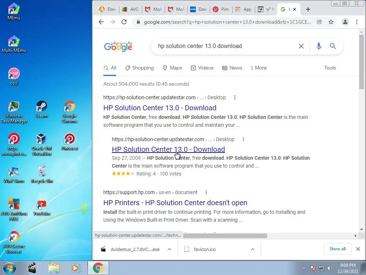
Task: Open the Chrome profile avatar
Action: coord(345,22)
